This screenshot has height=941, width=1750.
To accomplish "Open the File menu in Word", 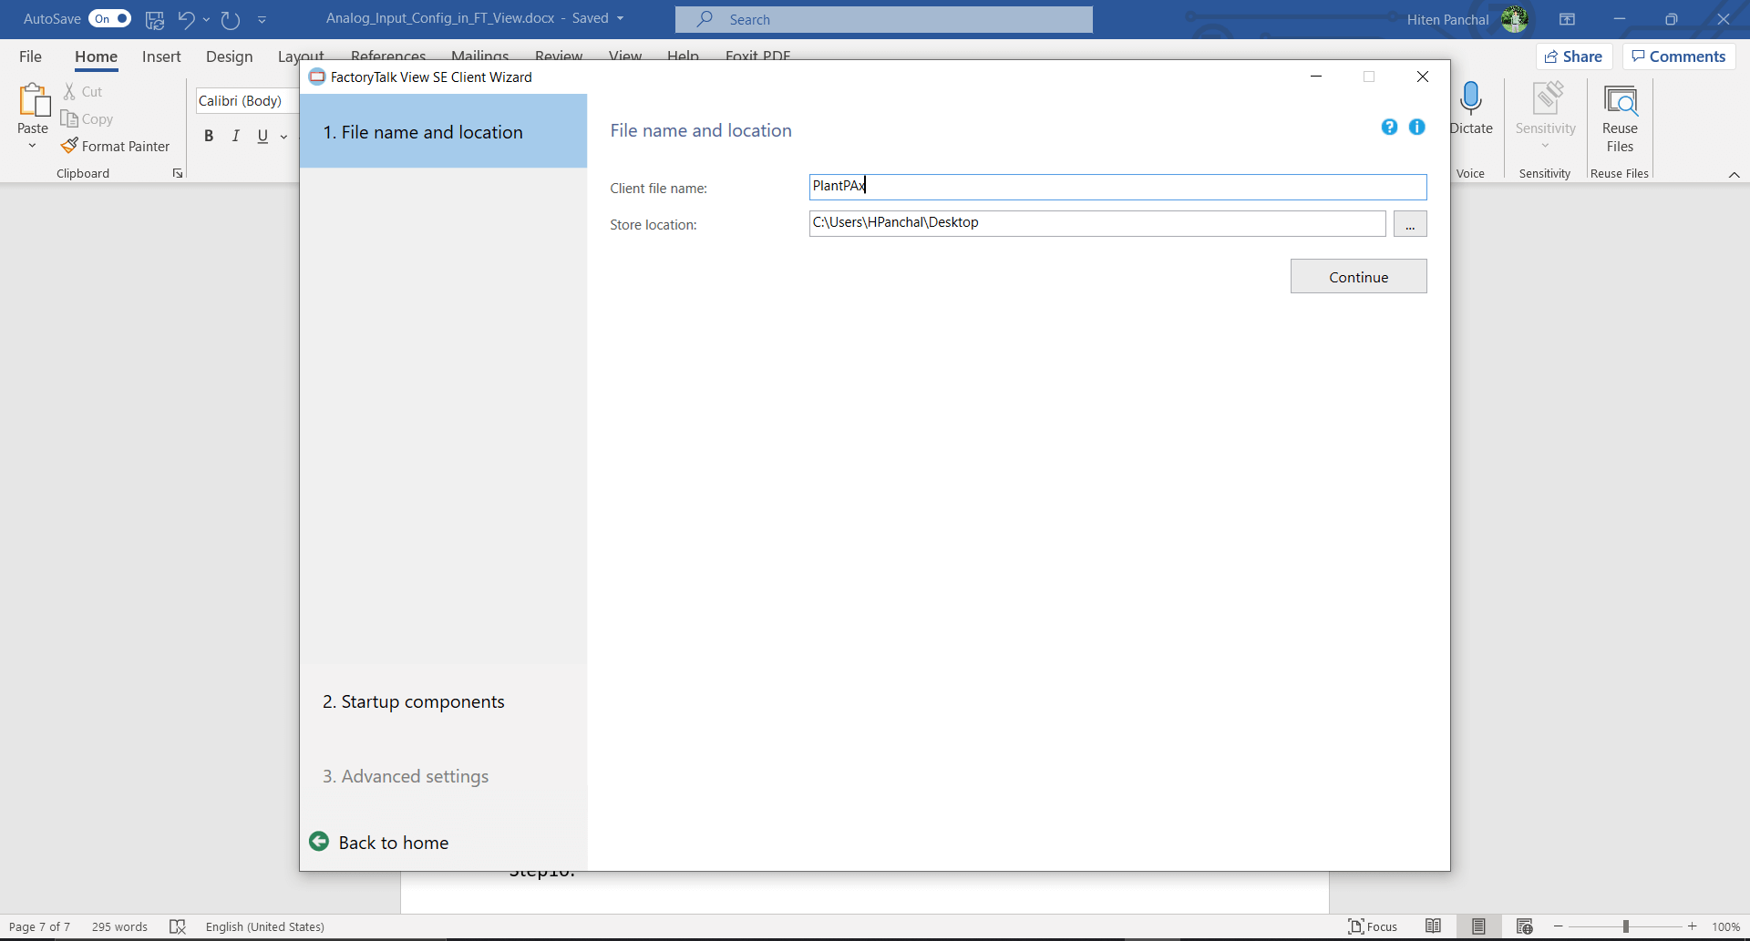I will [x=30, y=56].
